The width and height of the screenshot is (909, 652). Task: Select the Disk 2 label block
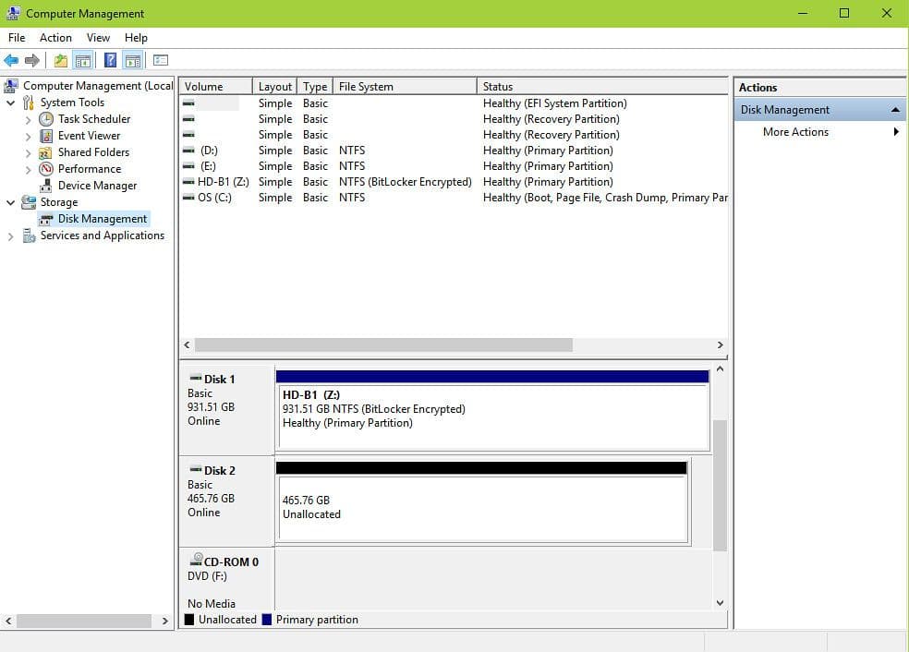[x=226, y=501]
